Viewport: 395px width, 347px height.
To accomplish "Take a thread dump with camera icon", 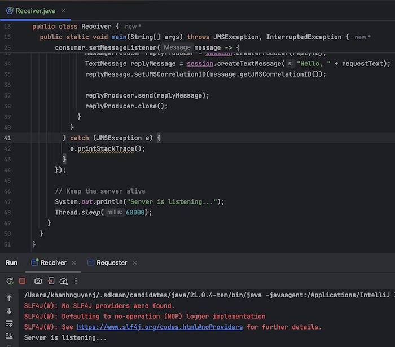I will pyautogui.click(x=38, y=281).
